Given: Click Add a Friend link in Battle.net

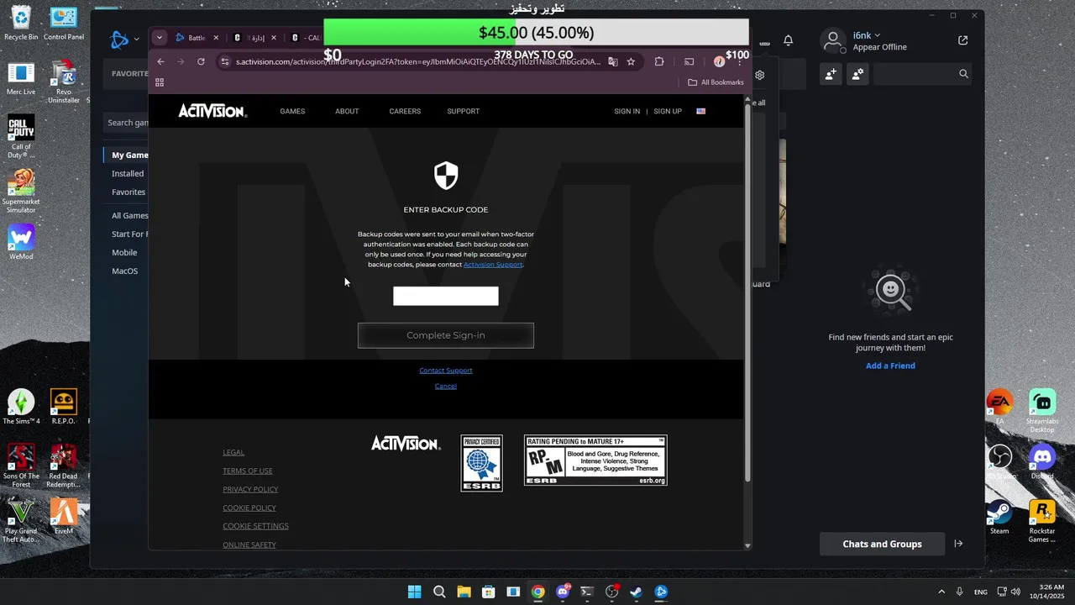Looking at the screenshot, I should [890, 366].
